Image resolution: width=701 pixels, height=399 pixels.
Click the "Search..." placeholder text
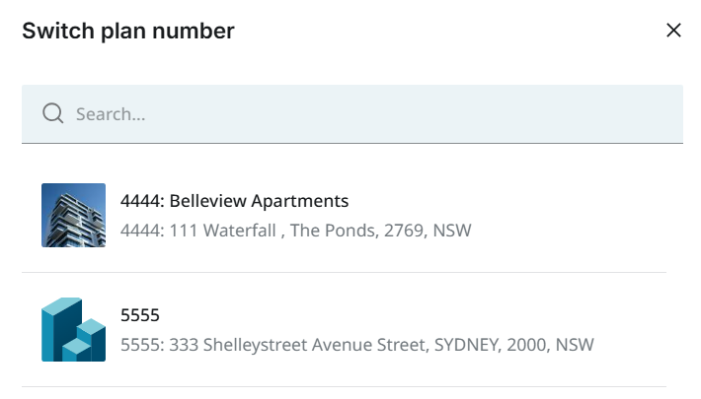click(x=111, y=114)
